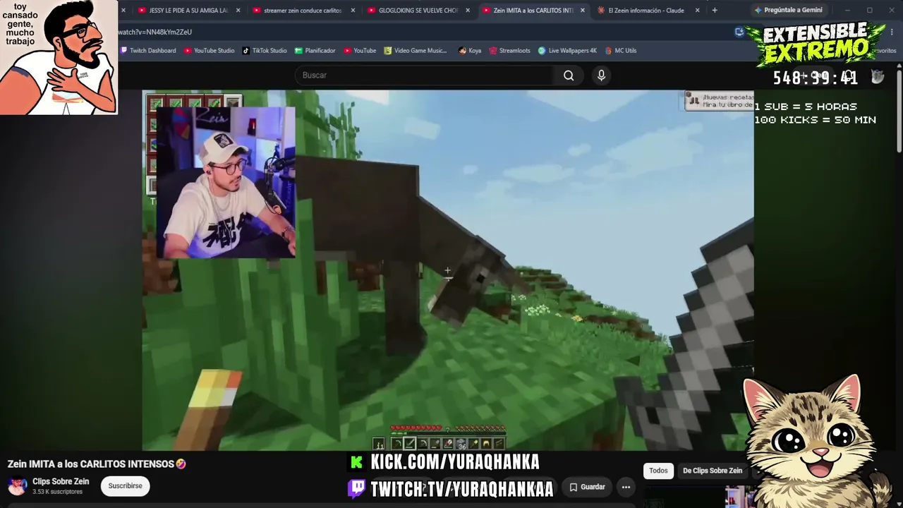Select the Zein IMITA a los CARLITOS tab
The width and height of the screenshot is (903, 508).
click(x=533, y=11)
